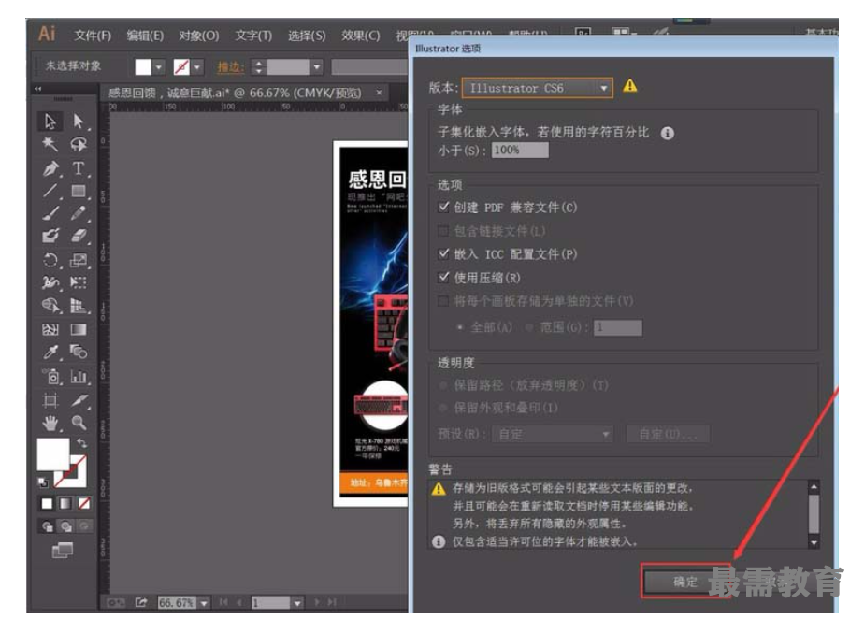Select the Zoom tool
The height and width of the screenshot is (619, 850).
point(79,423)
